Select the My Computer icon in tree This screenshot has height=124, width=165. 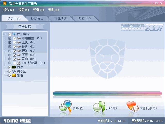point(14,34)
